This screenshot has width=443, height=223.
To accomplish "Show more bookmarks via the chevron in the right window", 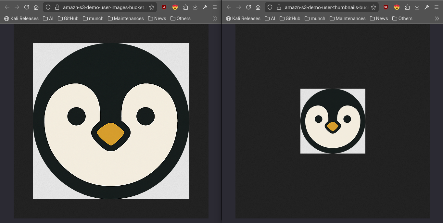I will click(x=437, y=19).
